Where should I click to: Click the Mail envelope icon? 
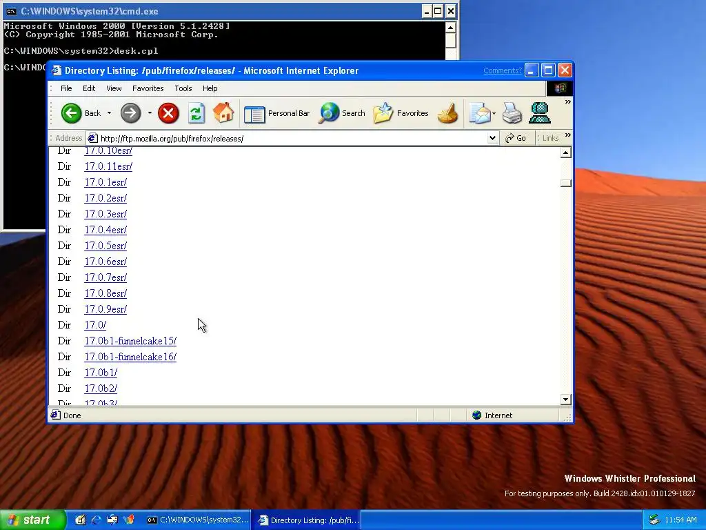click(480, 113)
